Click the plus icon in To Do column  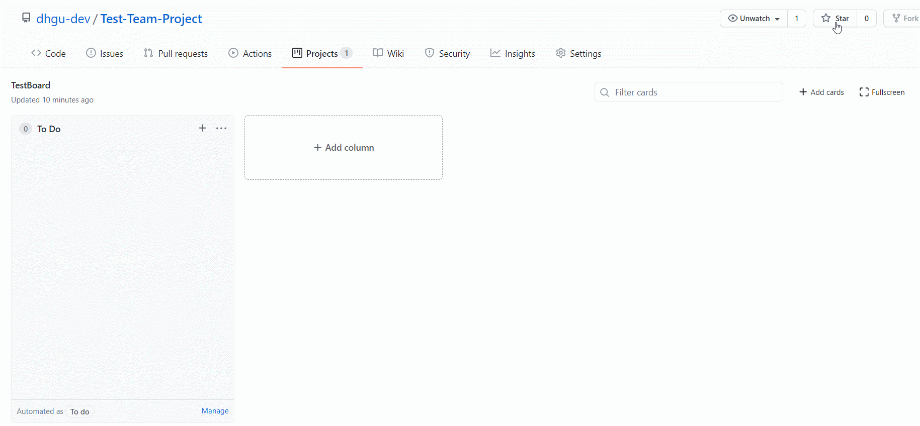(202, 128)
